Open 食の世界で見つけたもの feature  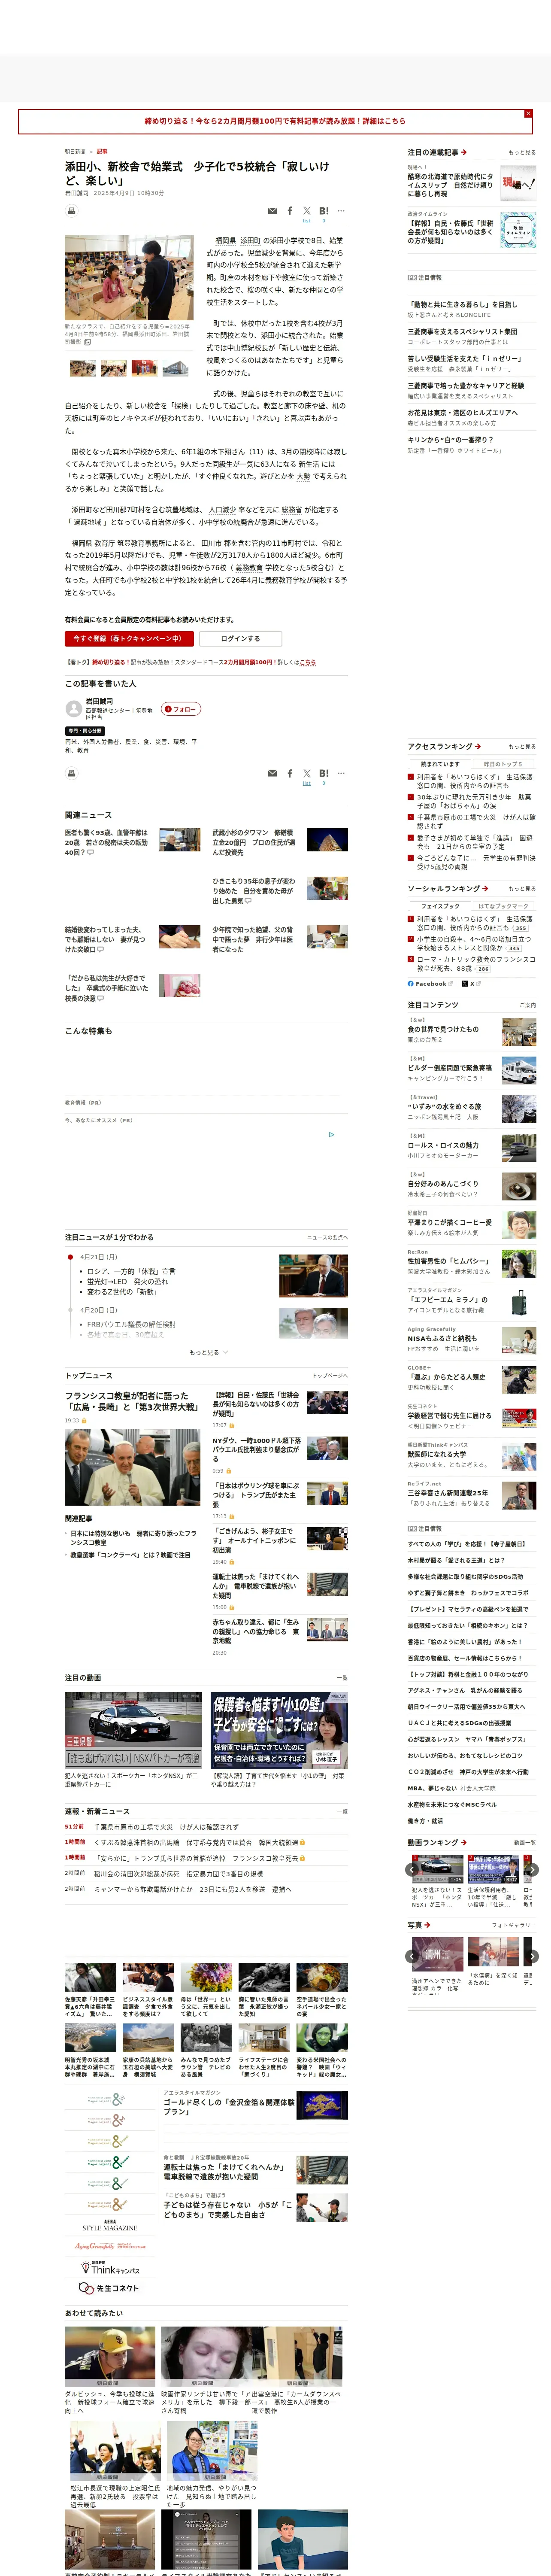click(443, 1029)
